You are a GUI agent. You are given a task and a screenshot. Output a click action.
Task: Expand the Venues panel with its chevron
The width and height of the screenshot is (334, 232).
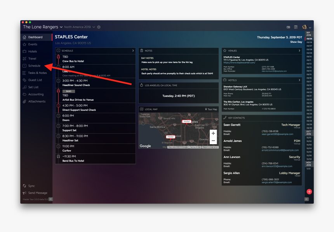click(299, 51)
